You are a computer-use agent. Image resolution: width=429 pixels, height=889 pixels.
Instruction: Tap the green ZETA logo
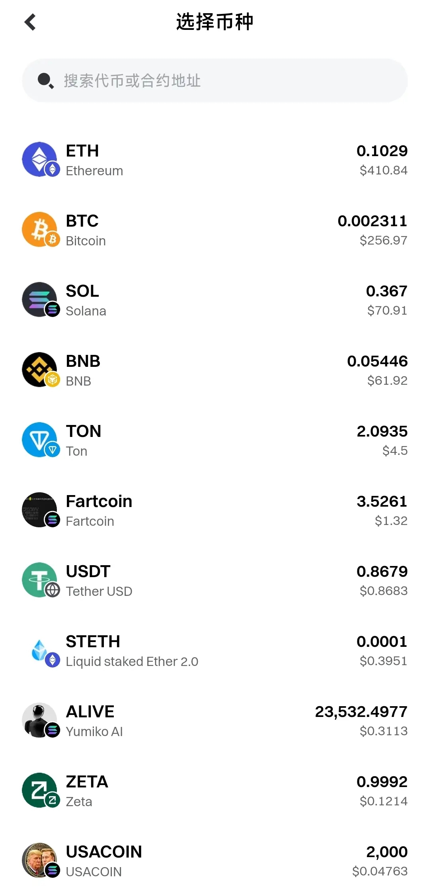pyautogui.click(x=40, y=790)
